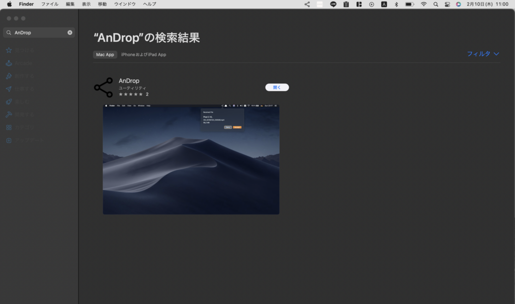The height and width of the screenshot is (304, 515).
Task: Open the 表示 menu
Action: 86,4
